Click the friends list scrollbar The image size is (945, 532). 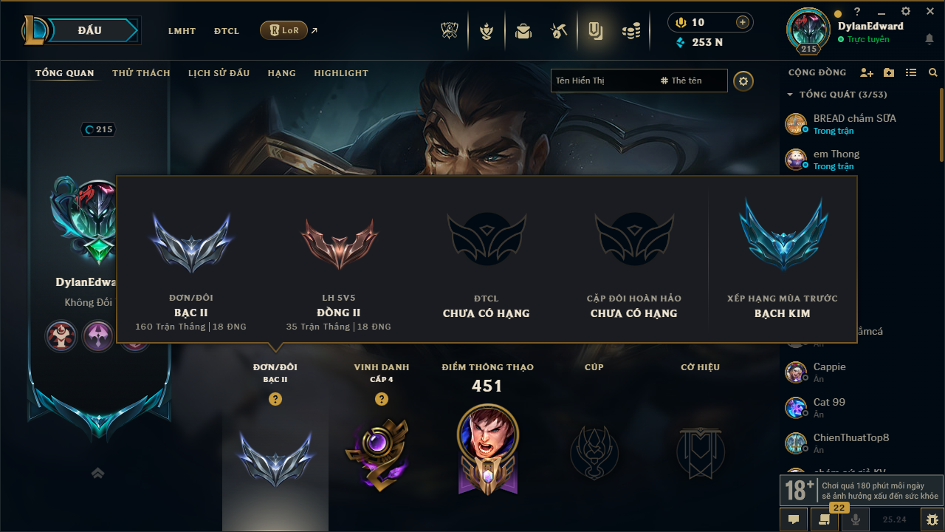(x=941, y=126)
